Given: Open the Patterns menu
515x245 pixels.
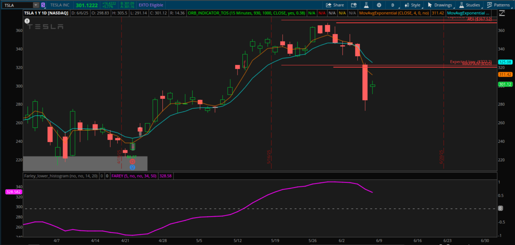Looking at the screenshot, I should click(x=499, y=5).
